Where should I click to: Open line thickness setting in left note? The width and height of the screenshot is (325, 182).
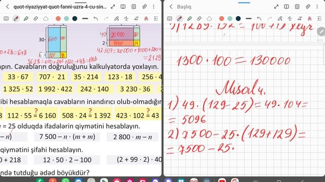coord(85,19)
